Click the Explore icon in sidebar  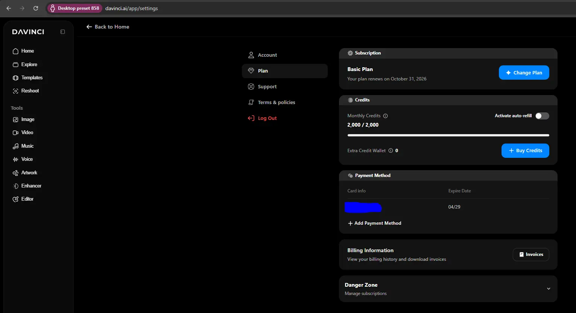[x=15, y=65]
